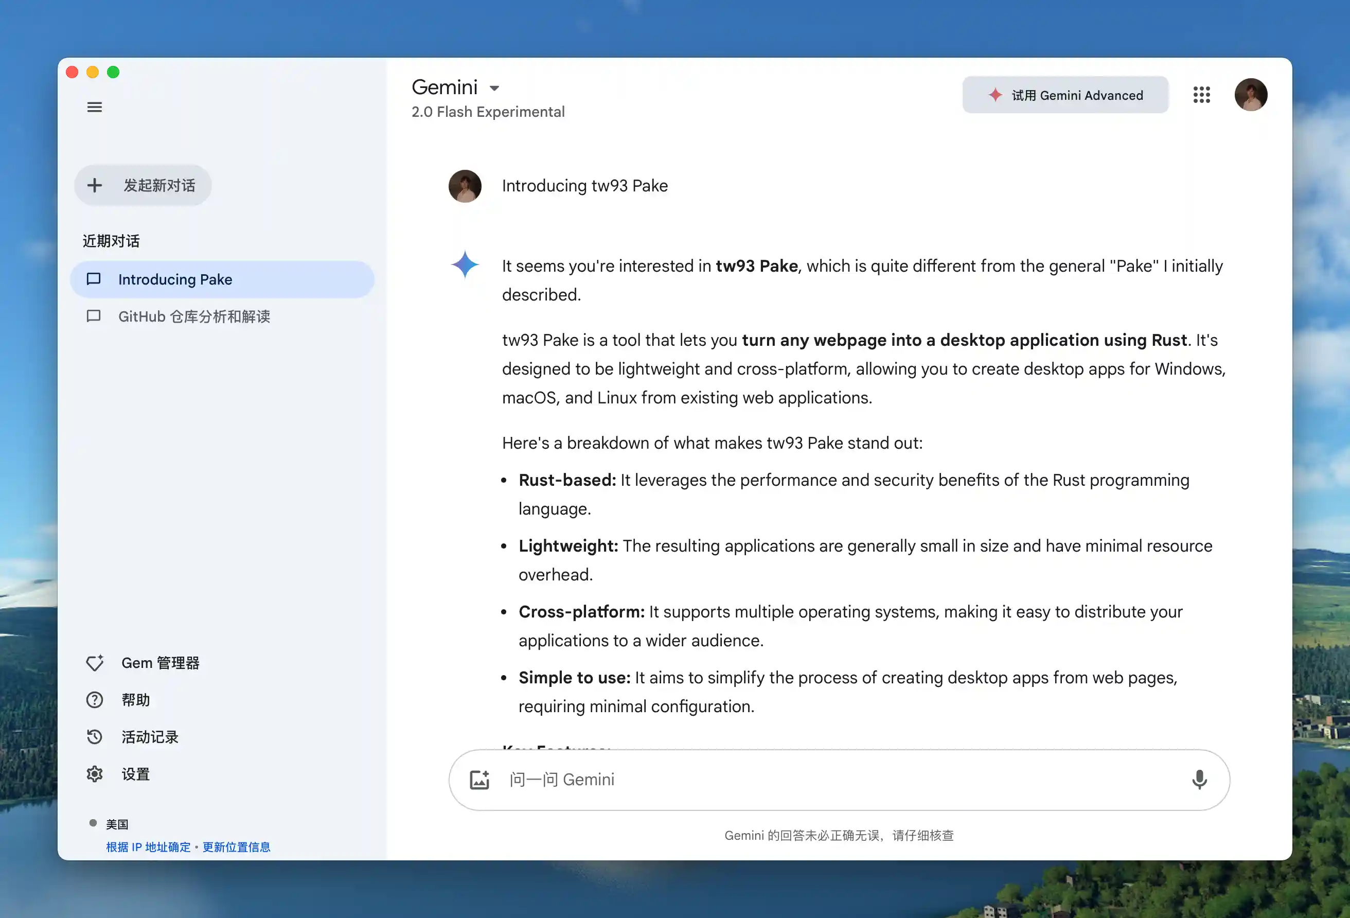1350x918 pixels.
Task: Toggle the hamburger sidebar menu
Action: click(95, 107)
